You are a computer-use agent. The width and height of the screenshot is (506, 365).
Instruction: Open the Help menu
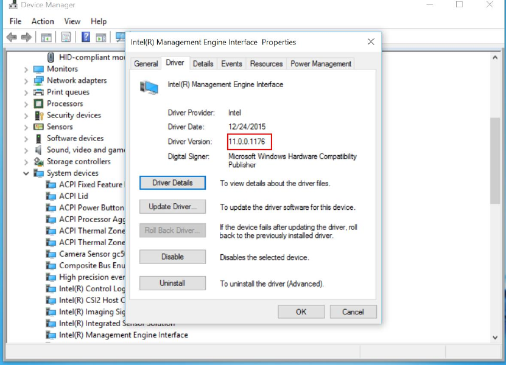(x=99, y=21)
